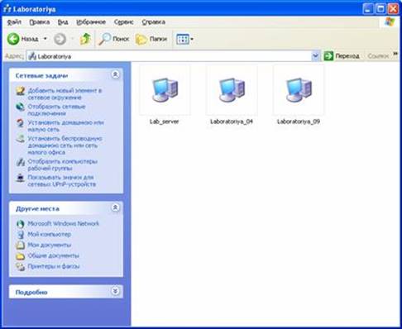Image resolution: width=402 pixels, height=329 pixels.
Task: Go up one folder level icon
Action: tap(85, 39)
